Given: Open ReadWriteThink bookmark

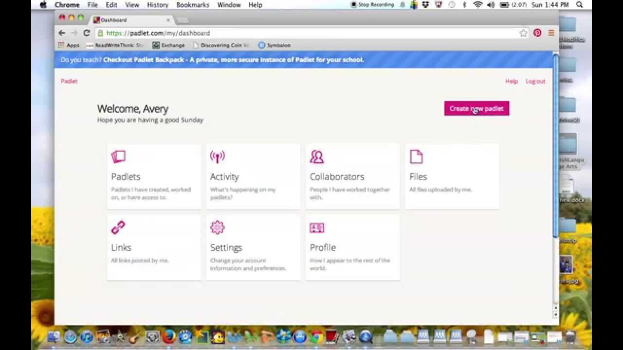Looking at the screenshot, I should pos(115,45).
